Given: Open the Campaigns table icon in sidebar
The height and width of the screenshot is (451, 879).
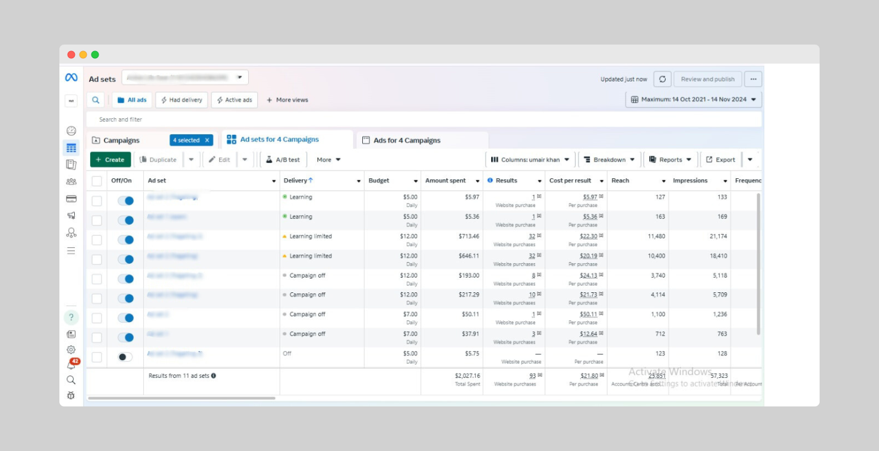Looking at the screenshot, I should pos(71,148).
